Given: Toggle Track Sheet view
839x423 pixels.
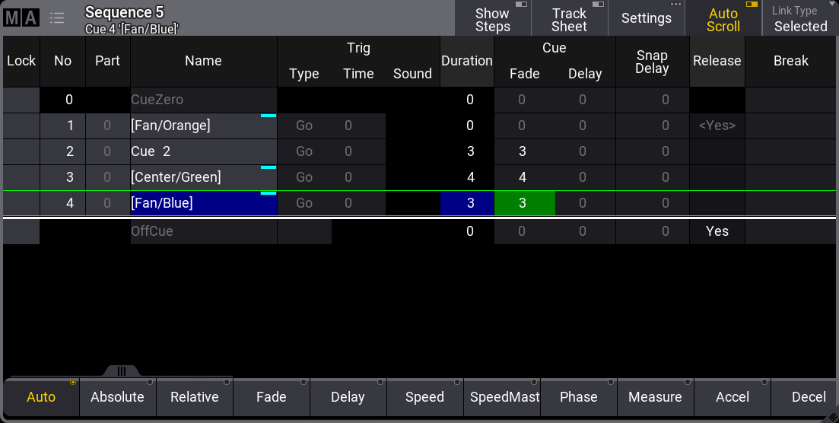Looking at the screenshot, I should [x=569, y=19].
